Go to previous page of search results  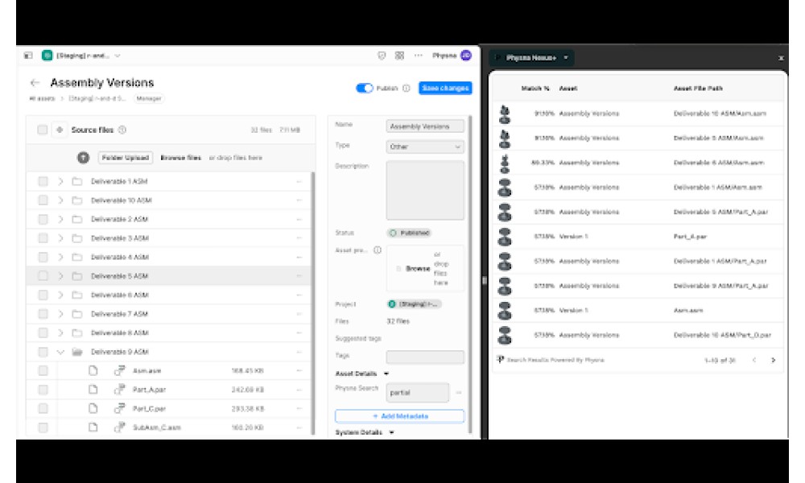coord(754,361)
